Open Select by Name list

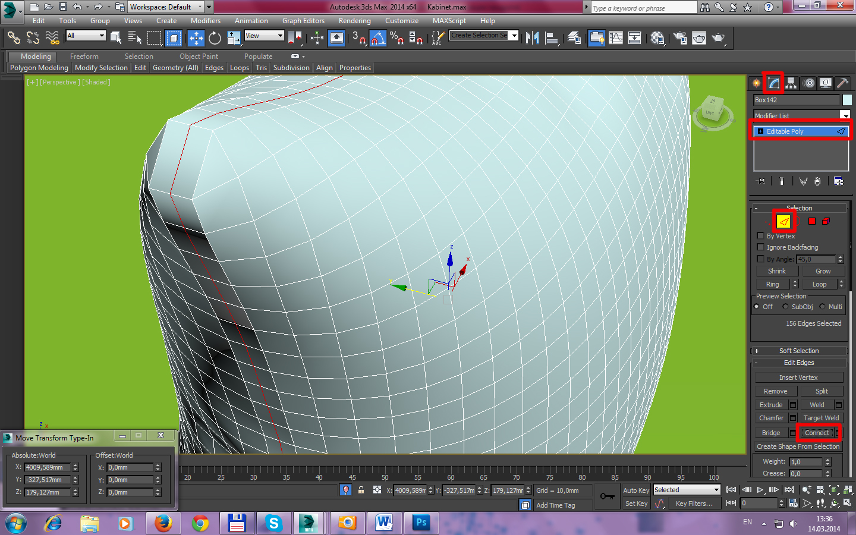(x=135, y=38)
